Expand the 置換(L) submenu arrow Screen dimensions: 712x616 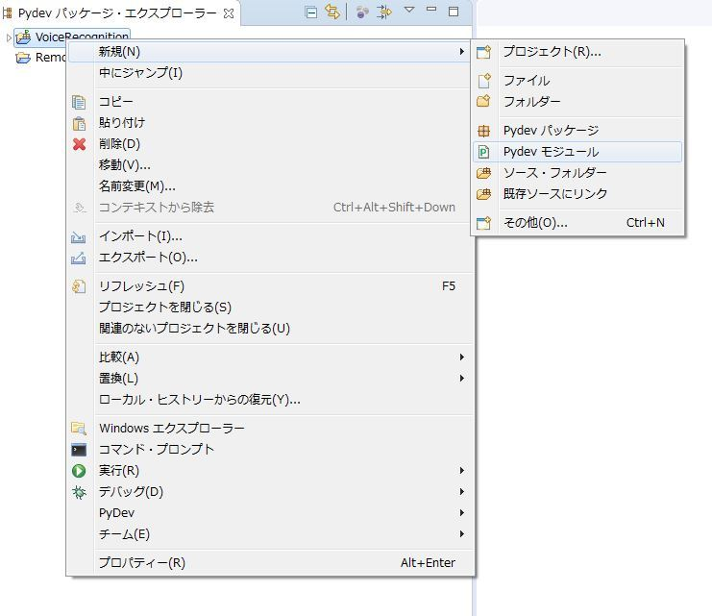click(462, 378)
